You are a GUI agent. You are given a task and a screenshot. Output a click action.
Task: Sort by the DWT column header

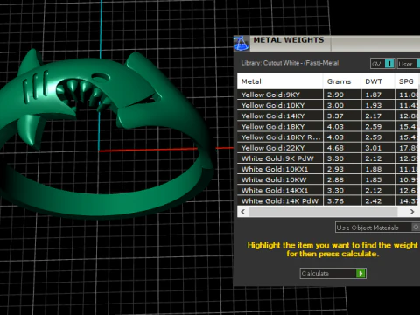[x=378, y=81]
